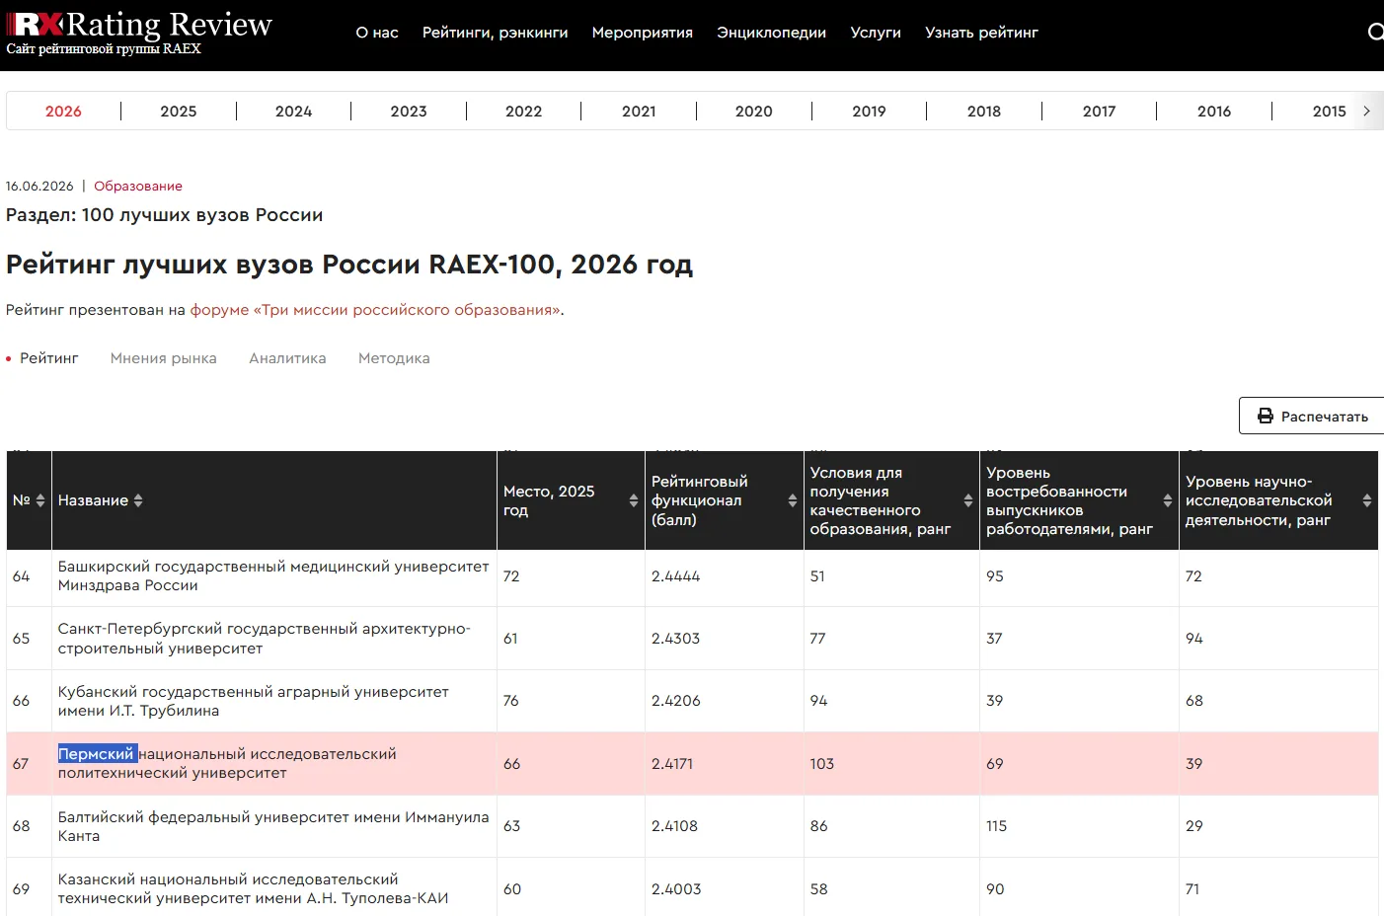The width and height of the screenshot is (1384, 916).
Task: Open Рейтинги, рэнкинги menu
Action: pyautogui.click(x=496, y=33)
